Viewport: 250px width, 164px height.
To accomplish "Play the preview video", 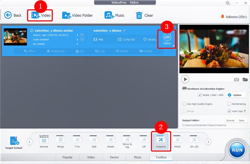I will (x=185, y=79).
